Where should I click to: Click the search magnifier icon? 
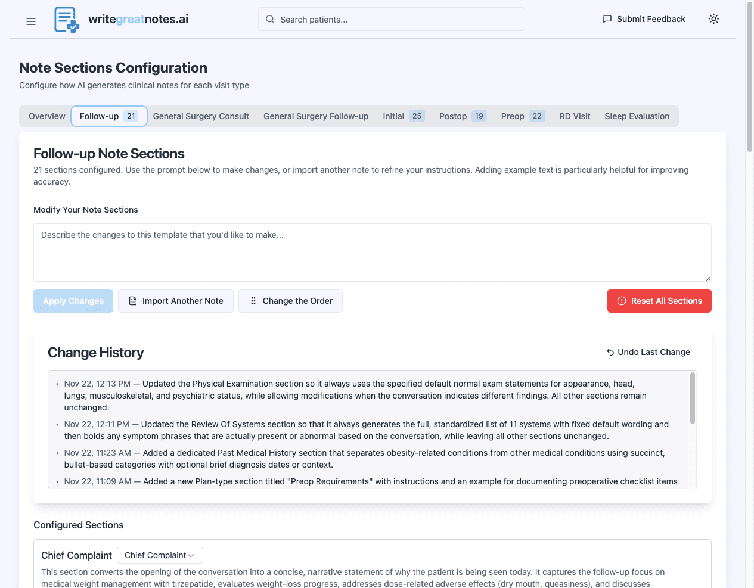[x=270, y=19]
